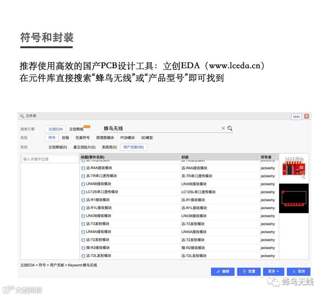Select the 远-R1接收模块 row icon
324x296 pixels.
point(83,200)
